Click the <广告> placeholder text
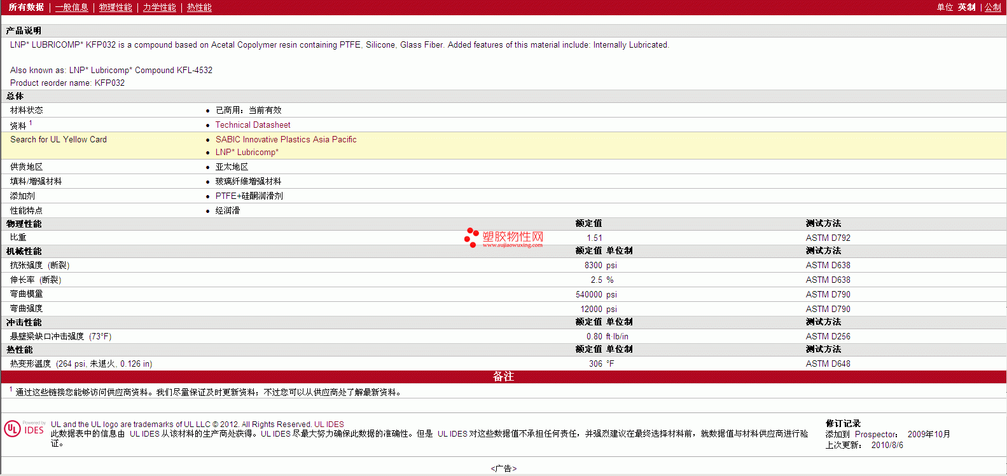The image size is (1007, 476). [x=503, y=468]
